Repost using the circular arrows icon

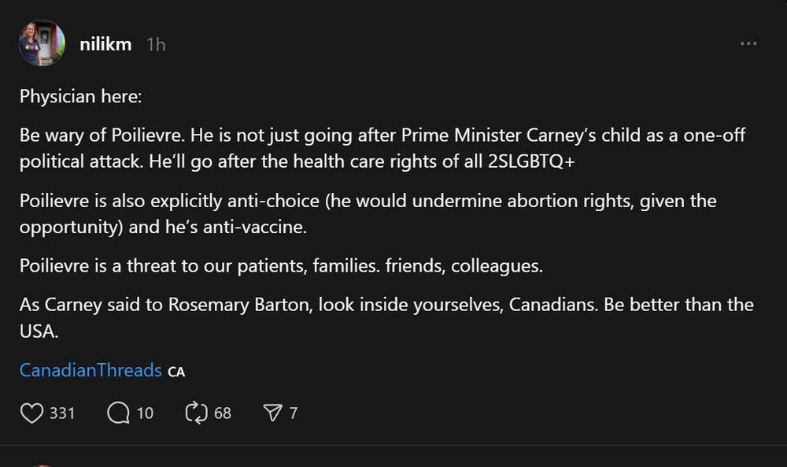(195, 413)
